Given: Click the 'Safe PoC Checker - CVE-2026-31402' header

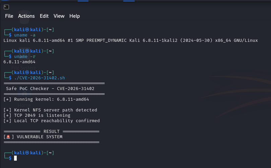Looking at the screenshot, I should (50, 89).
